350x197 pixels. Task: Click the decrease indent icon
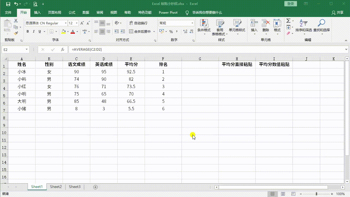pos(117,32)
